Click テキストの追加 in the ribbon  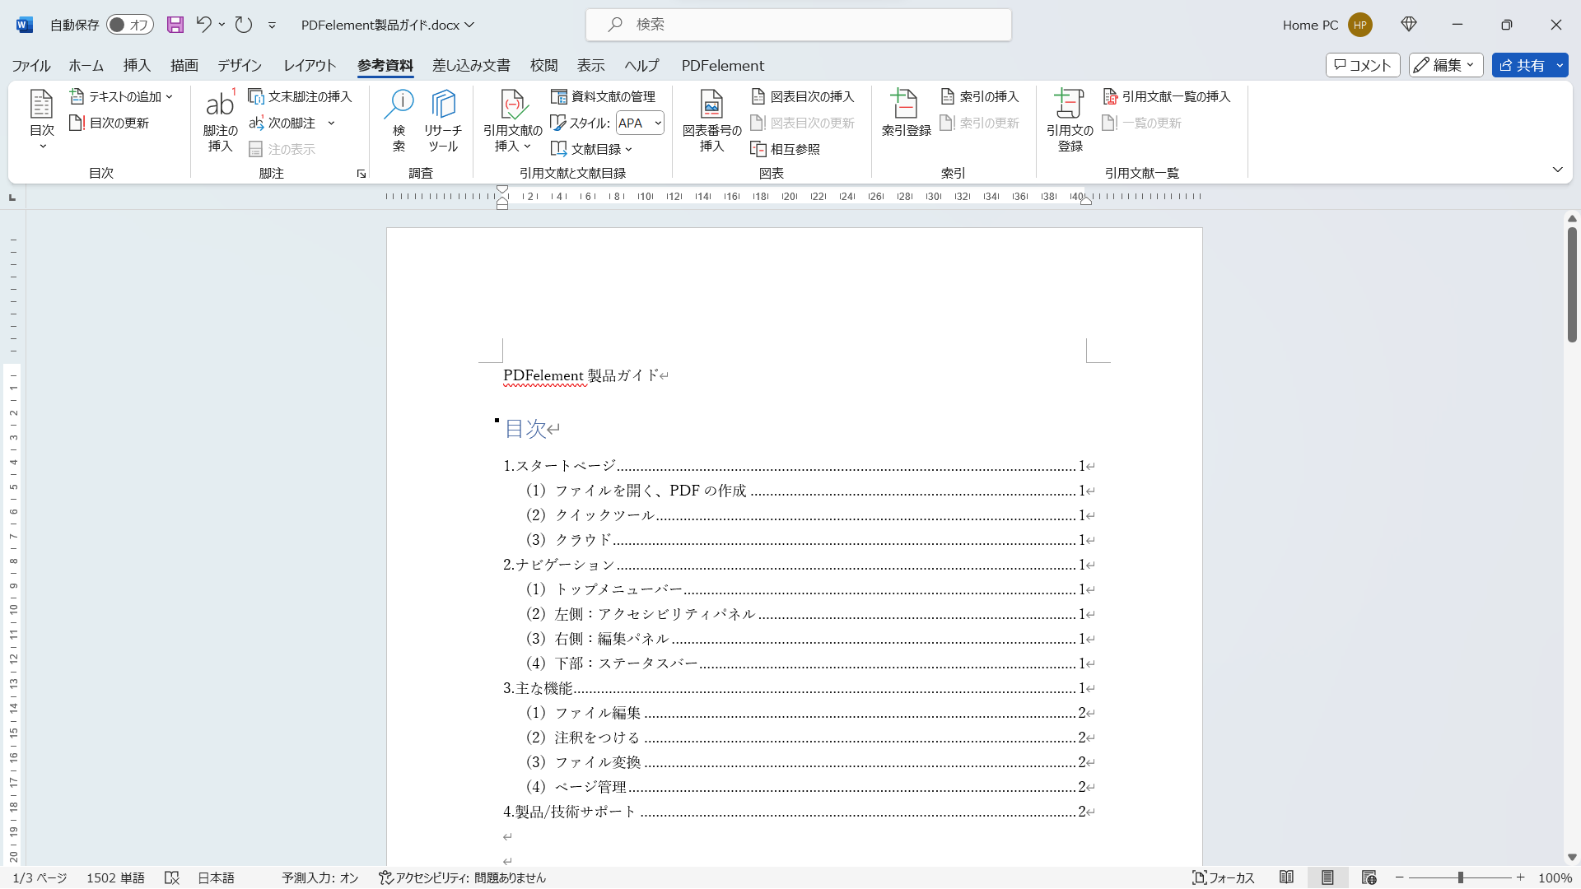[122, 97]
